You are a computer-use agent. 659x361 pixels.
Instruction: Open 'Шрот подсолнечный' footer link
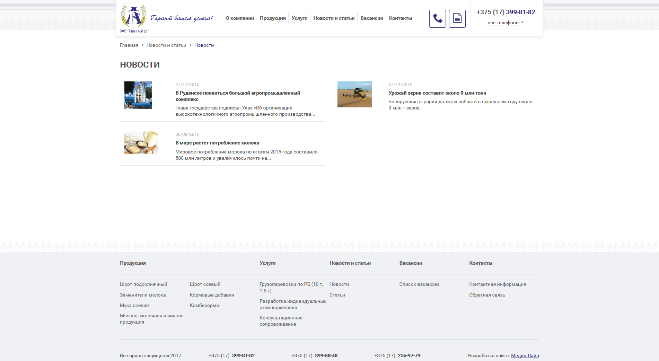click(143, 284)
